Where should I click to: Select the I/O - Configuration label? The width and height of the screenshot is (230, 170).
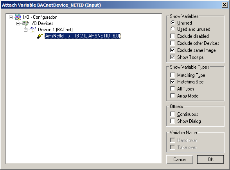[40, 17]
